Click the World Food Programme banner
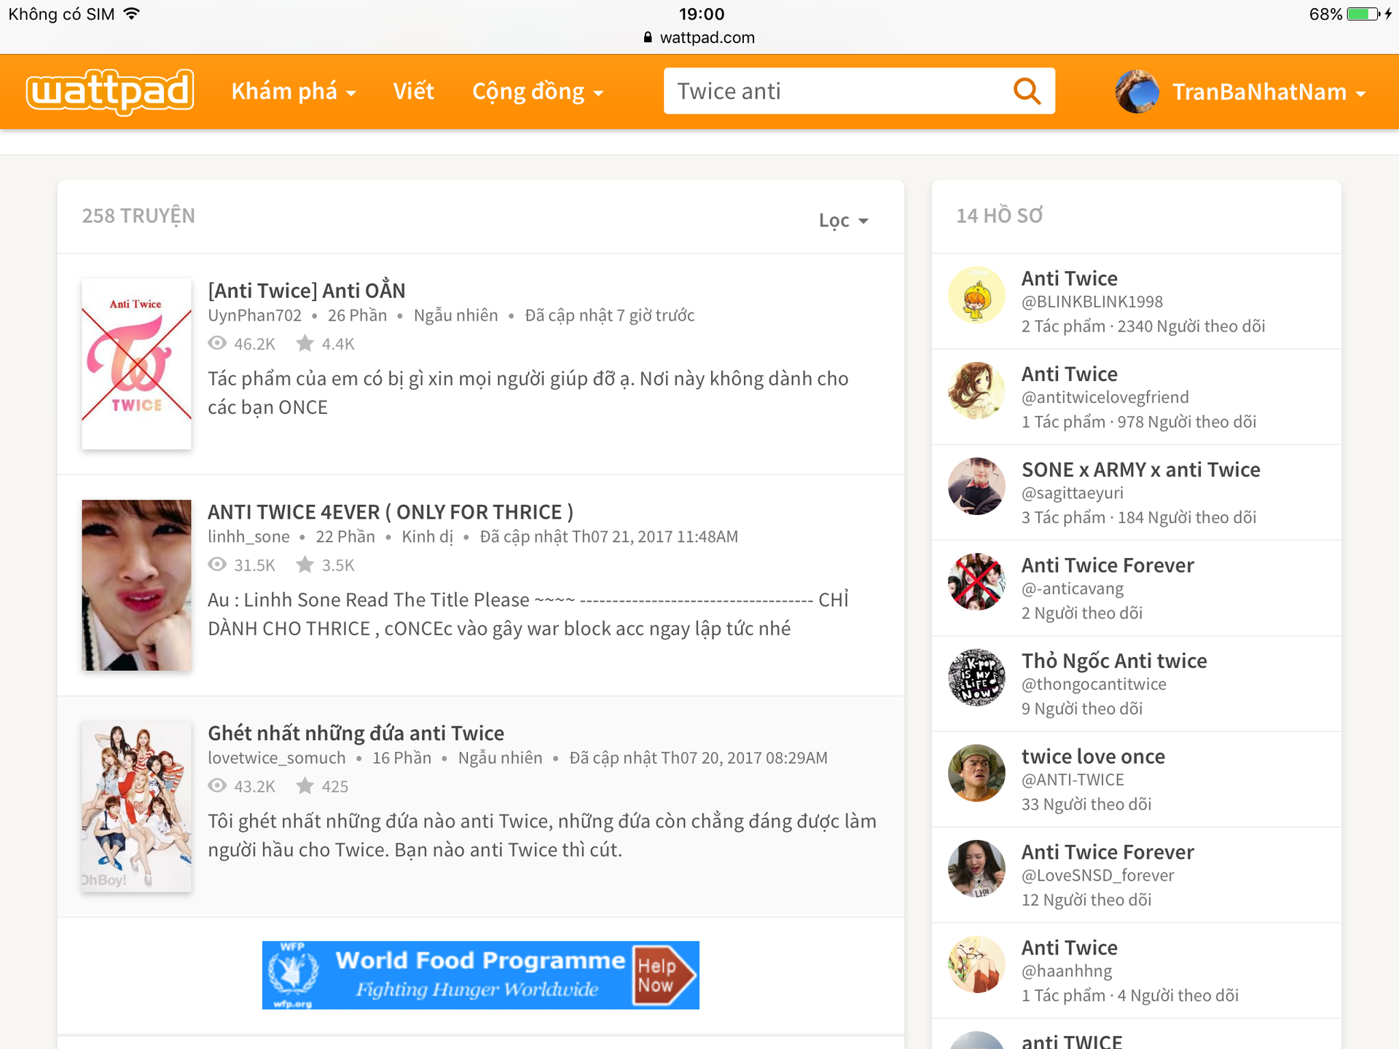The width and height of the screenshot is (1399, 1049). 481,975
